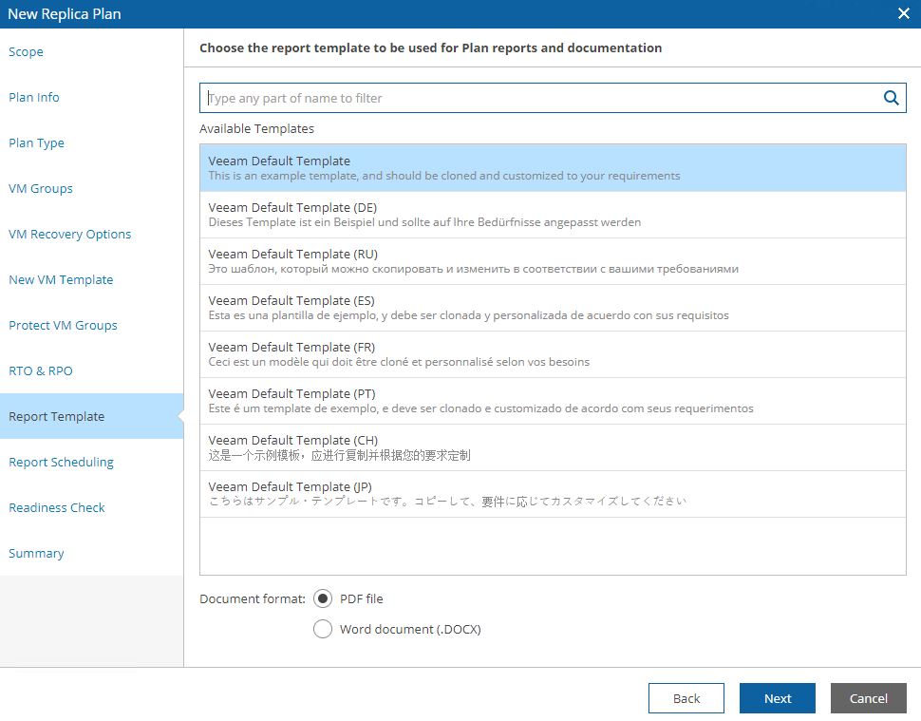Click the Back button
This screenshot has width=921, height=721.
[x=686, y=698]
